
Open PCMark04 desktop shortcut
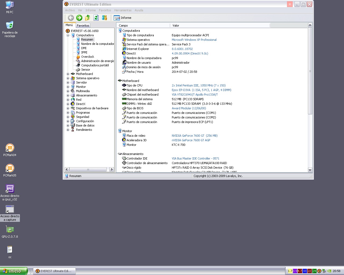point(10,150)
